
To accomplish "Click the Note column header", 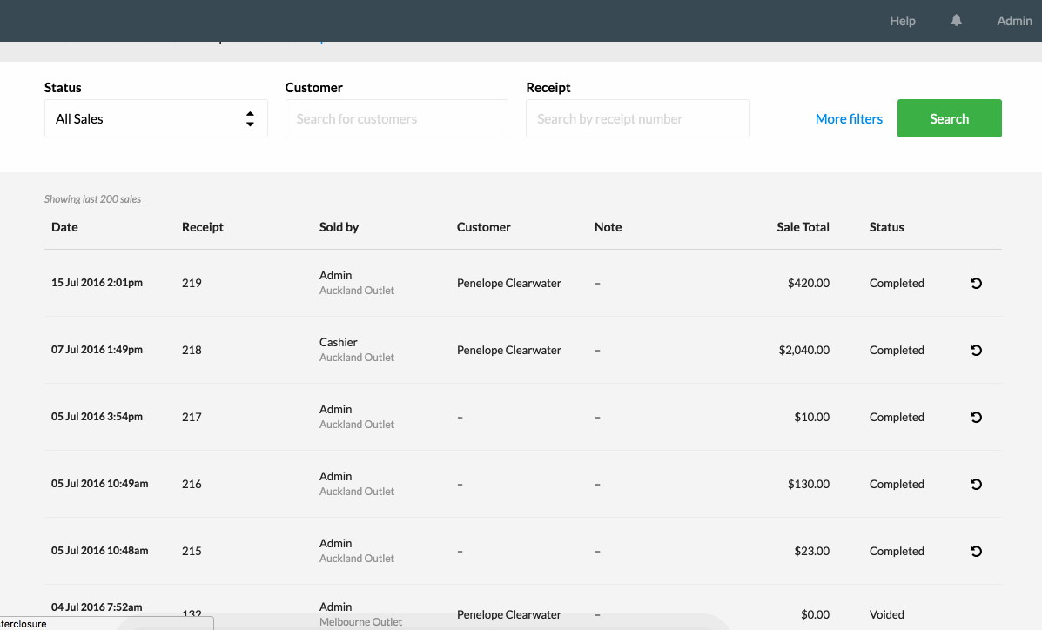I will click(x=608, y=227).
